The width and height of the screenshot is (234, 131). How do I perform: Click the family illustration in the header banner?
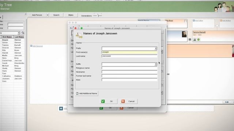[224, 7]
